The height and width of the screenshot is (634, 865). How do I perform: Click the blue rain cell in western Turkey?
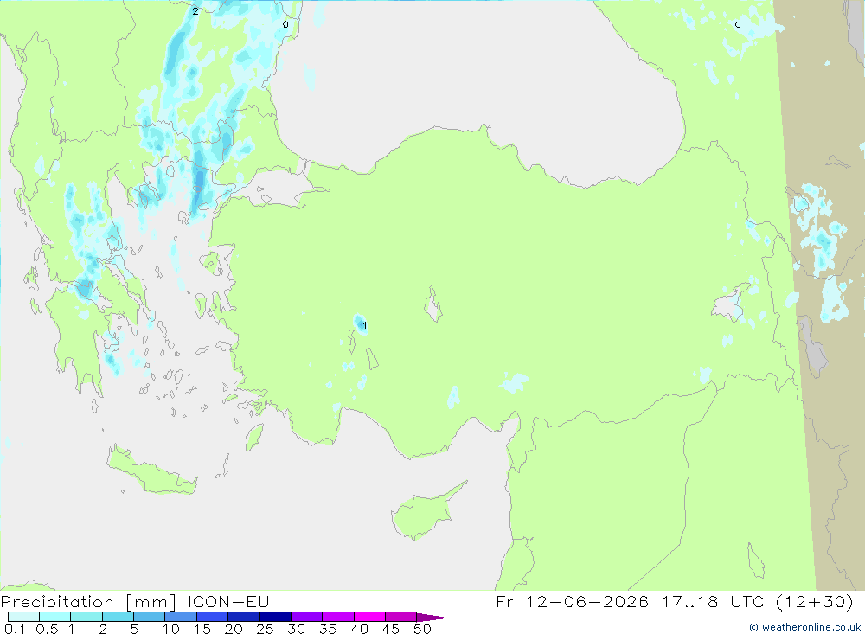pos(360,323)
